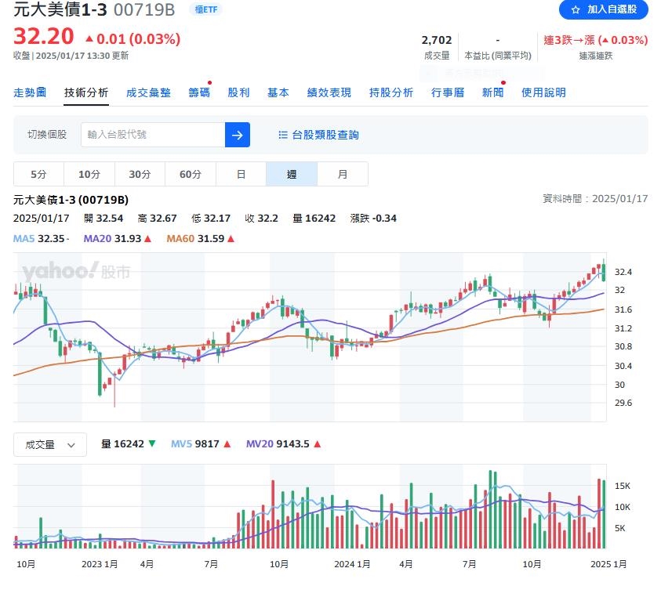Click the 槓ETF badge next to 00719B
The height and width of the screenshot is (597, 661).
click(205, 10)
